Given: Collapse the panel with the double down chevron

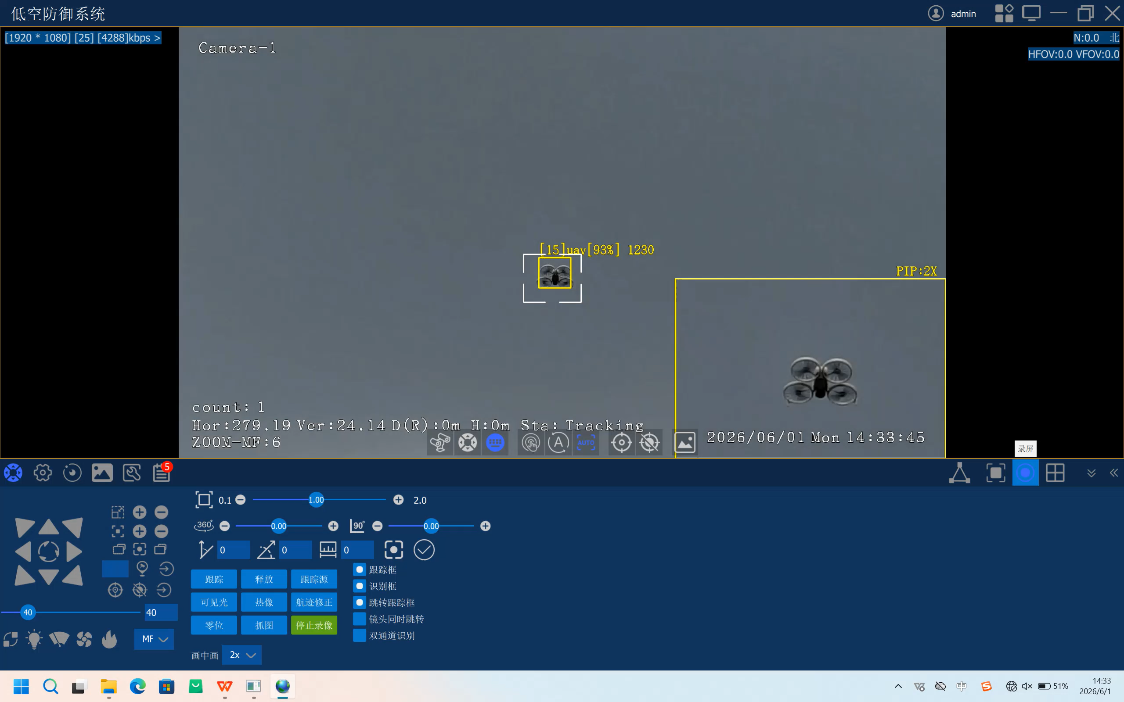Looking at the screenshot, I should 1092,473.
